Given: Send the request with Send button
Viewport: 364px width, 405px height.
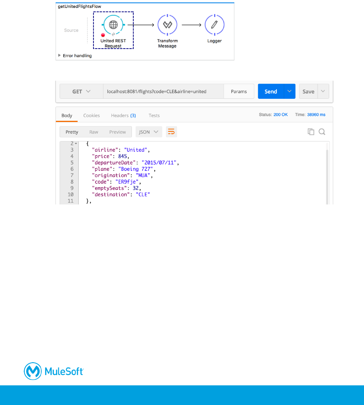Looking at the screenshot, I should point(271,91).
